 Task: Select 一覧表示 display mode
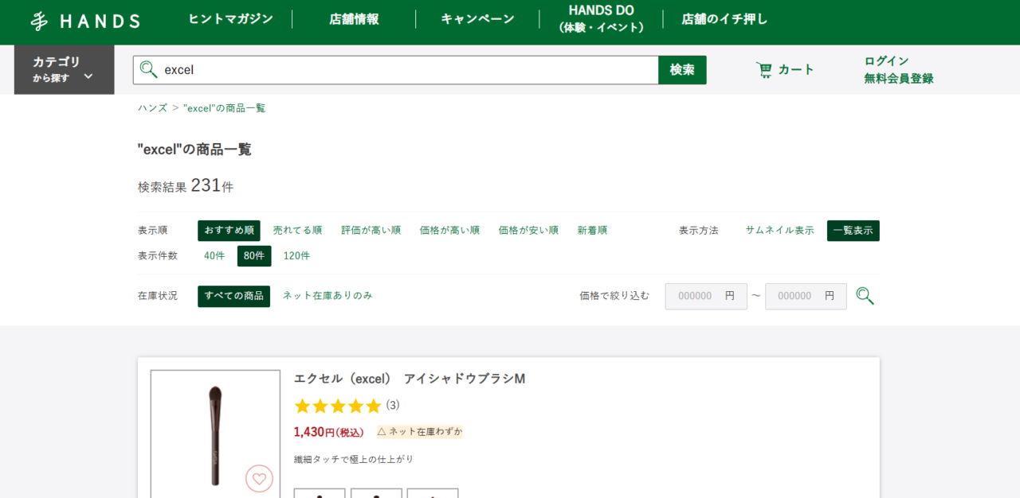[x=853, y=231]
